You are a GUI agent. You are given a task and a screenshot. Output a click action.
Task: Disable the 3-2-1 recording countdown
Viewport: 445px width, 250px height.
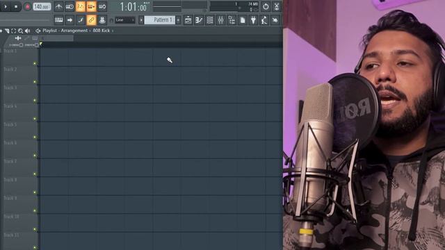[81, 6]
